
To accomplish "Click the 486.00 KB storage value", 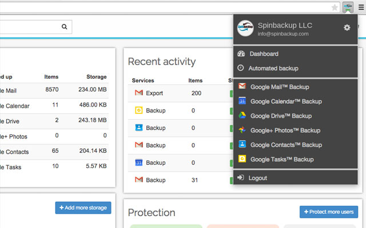I will pos(93,105).
